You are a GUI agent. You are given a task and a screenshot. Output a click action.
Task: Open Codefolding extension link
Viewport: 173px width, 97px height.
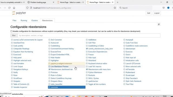tap(55, 46)
